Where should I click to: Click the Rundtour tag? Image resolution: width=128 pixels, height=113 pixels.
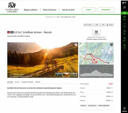coord(83,105)
